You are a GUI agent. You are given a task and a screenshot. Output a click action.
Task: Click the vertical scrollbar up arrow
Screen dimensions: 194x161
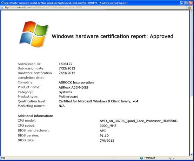[x=191, y=11]
